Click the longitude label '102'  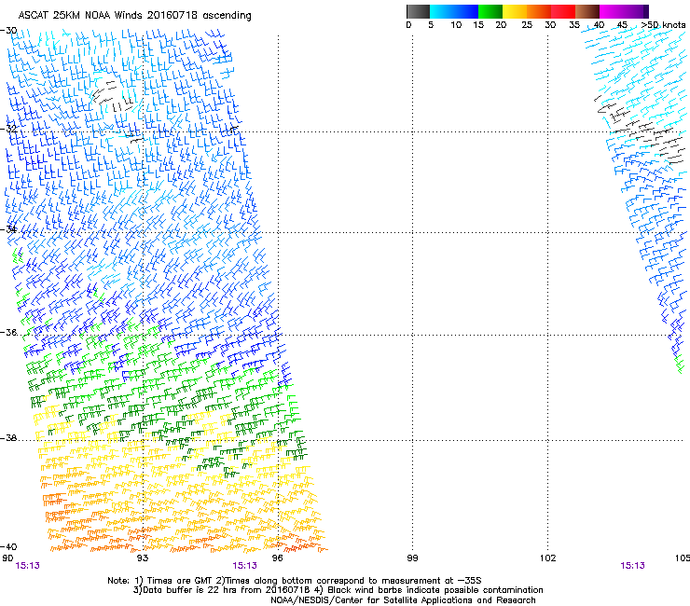point(548,558)
